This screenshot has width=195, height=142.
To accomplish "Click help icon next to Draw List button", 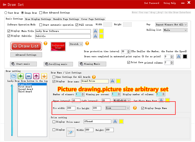I will point(45,43).
